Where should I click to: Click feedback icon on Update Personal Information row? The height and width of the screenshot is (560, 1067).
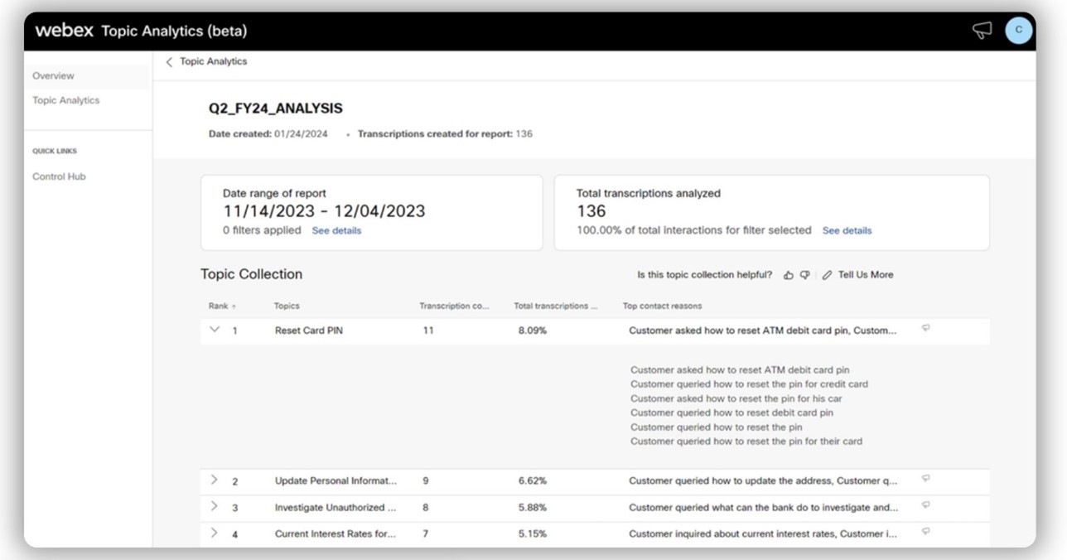pyautogui.click(x=925, y=478)
